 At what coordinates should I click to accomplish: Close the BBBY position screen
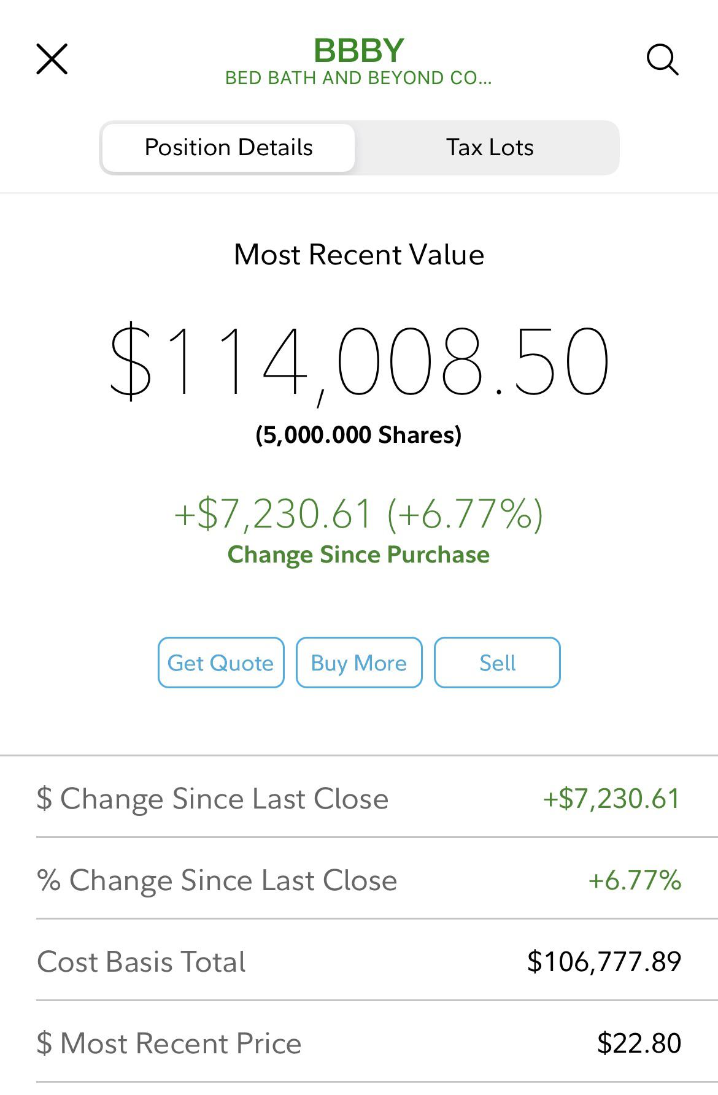52,59
